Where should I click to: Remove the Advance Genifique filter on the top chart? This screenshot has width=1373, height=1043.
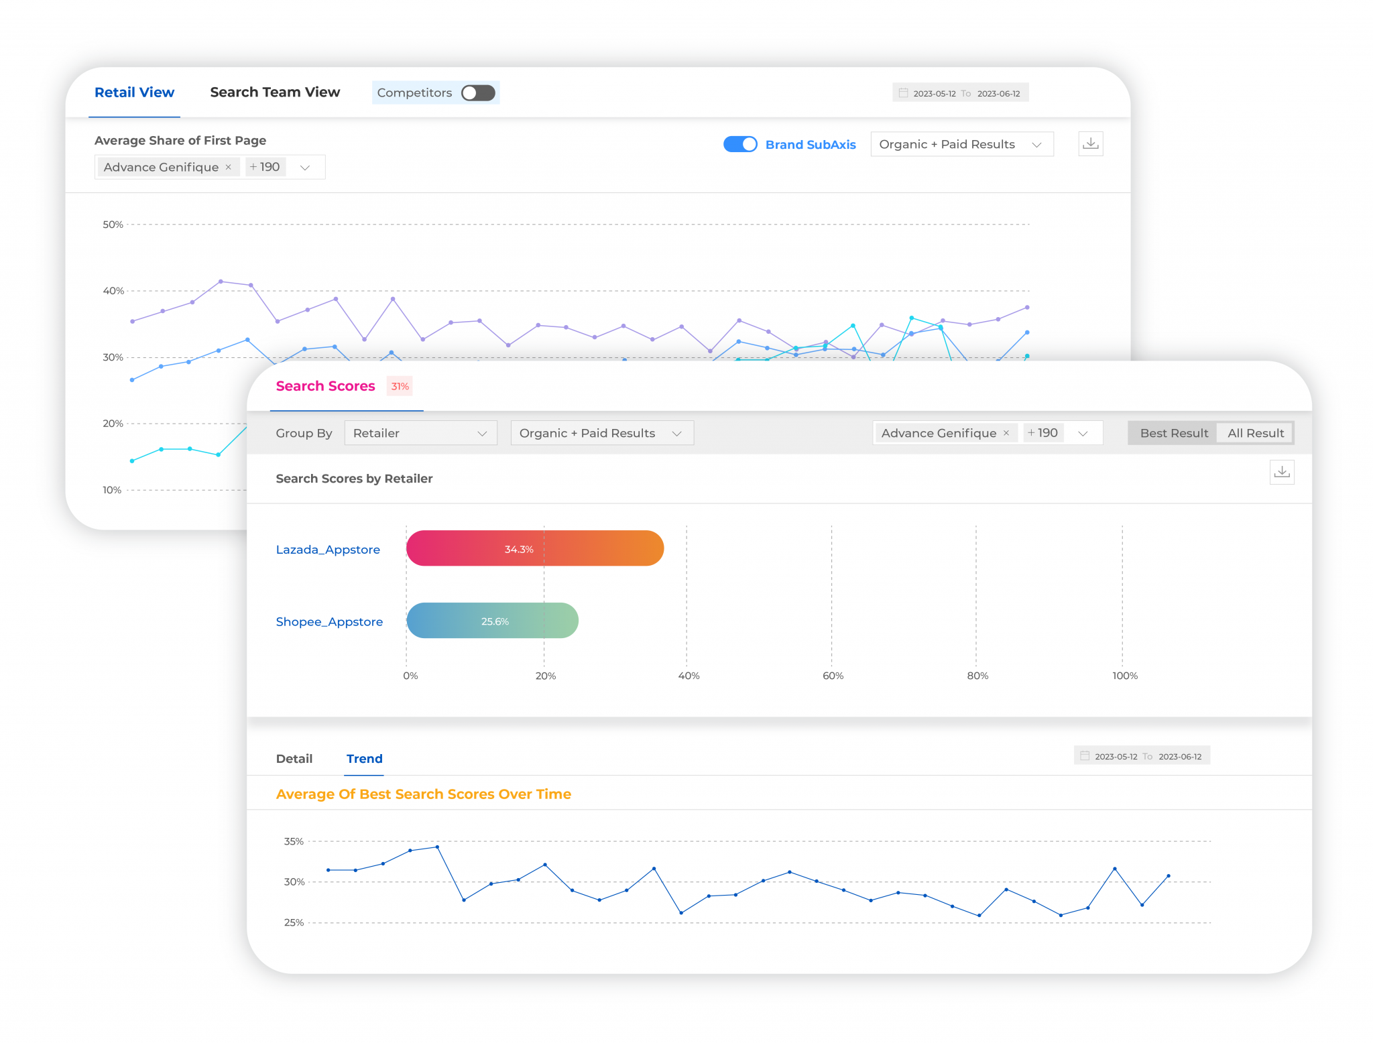tap(228, 167)
